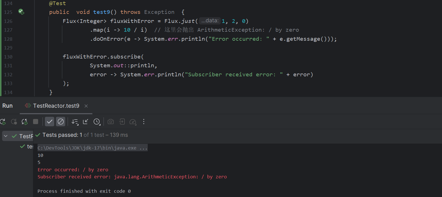Click 'Tests passed: 1' status text

click(62, 135)
